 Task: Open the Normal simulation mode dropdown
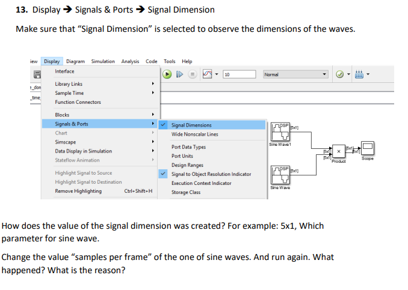click(x=295, y=74)
